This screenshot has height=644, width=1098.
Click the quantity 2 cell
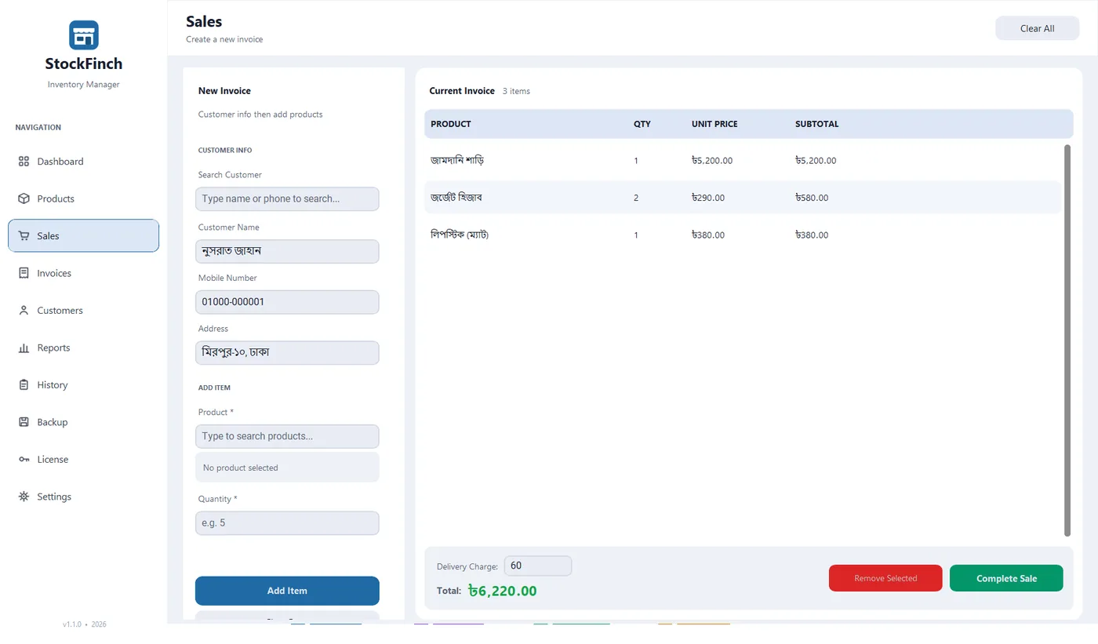[636, 198]
